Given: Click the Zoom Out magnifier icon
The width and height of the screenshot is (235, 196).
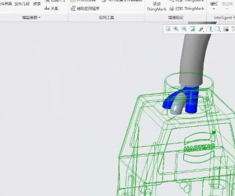Looking at the screenshot, I should (184, 29).
